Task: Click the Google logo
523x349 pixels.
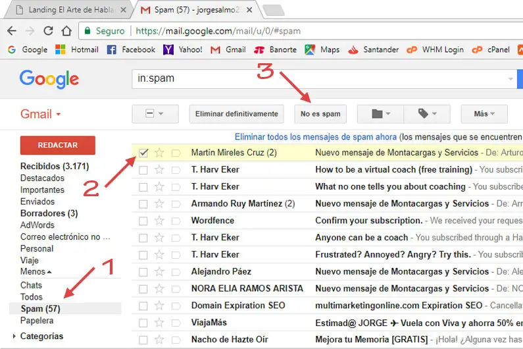Action: (49, 79)
